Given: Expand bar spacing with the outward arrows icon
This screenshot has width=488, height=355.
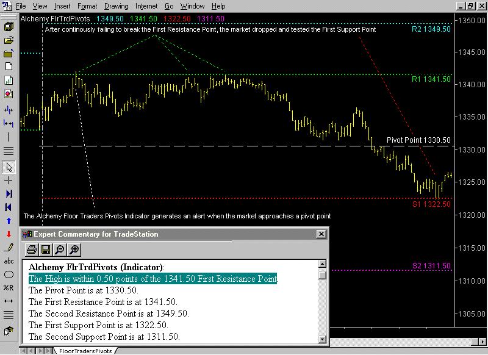Looking at the screenshot, I should 9,124.
